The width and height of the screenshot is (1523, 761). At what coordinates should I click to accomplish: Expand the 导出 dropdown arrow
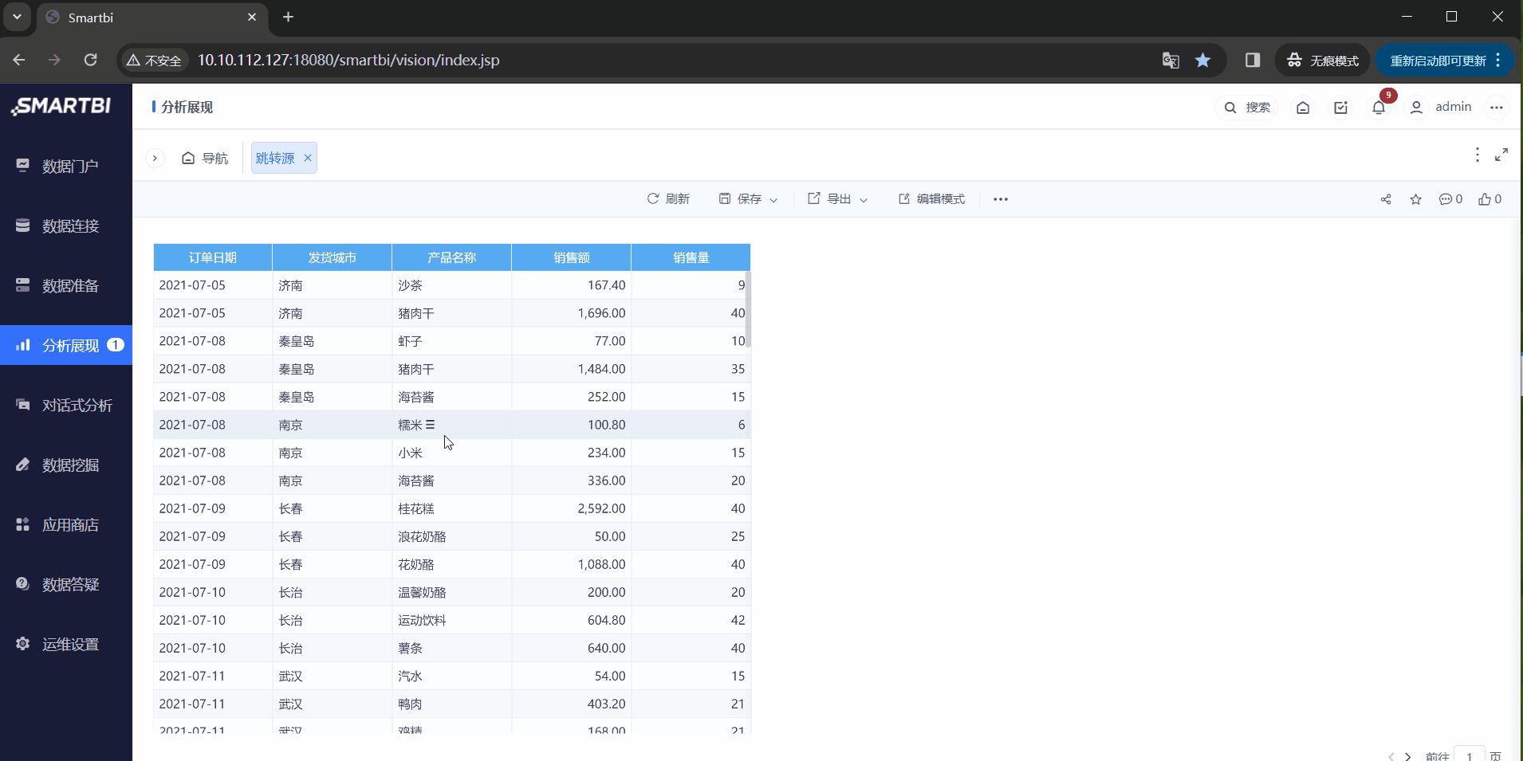864,200
